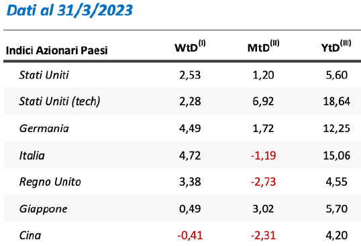This screenshot has width=361, height=246.
Task: Click the Giappone row label
Action: click(44, 209)
